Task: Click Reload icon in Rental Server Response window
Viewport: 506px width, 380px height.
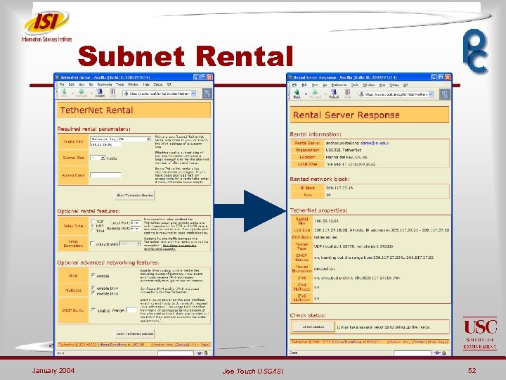Action: pos(333,93)
